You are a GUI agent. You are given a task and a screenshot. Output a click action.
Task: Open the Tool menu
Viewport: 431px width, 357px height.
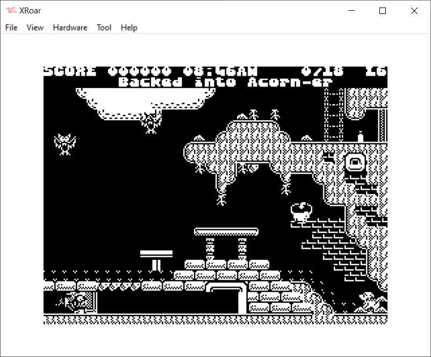click(x=104, y=27)
